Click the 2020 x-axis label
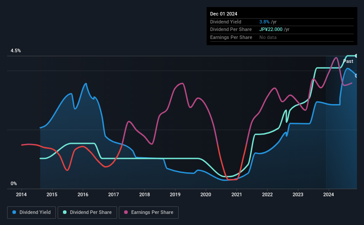 pyautogui.click(x=206, y=194)
